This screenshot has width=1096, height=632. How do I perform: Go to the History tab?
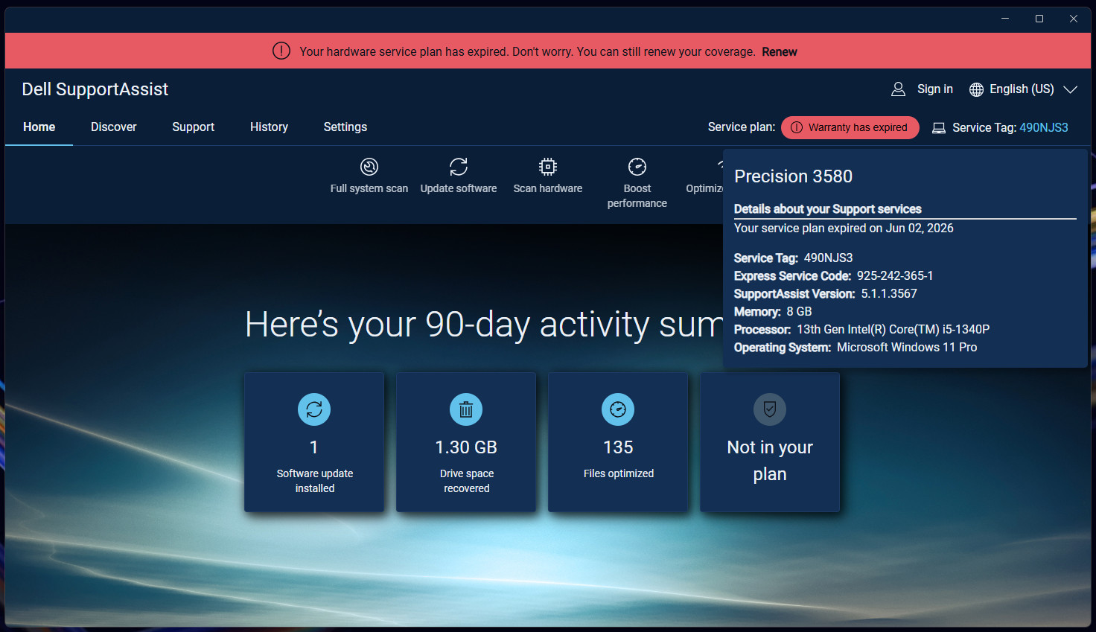[269, 127]
